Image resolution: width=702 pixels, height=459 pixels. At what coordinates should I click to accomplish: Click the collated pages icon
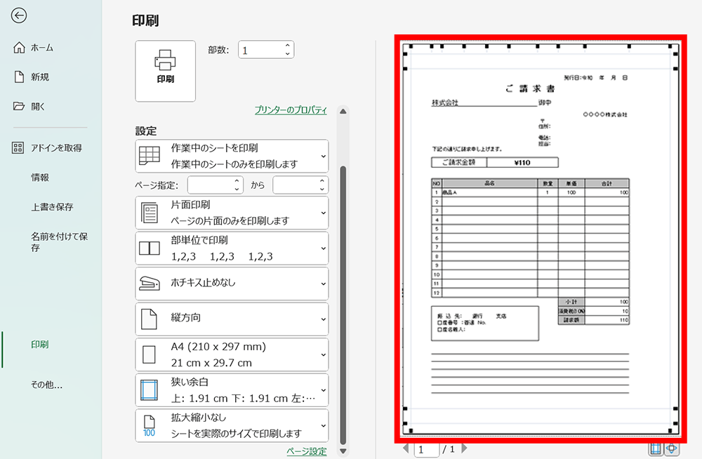tap(150, 248)
